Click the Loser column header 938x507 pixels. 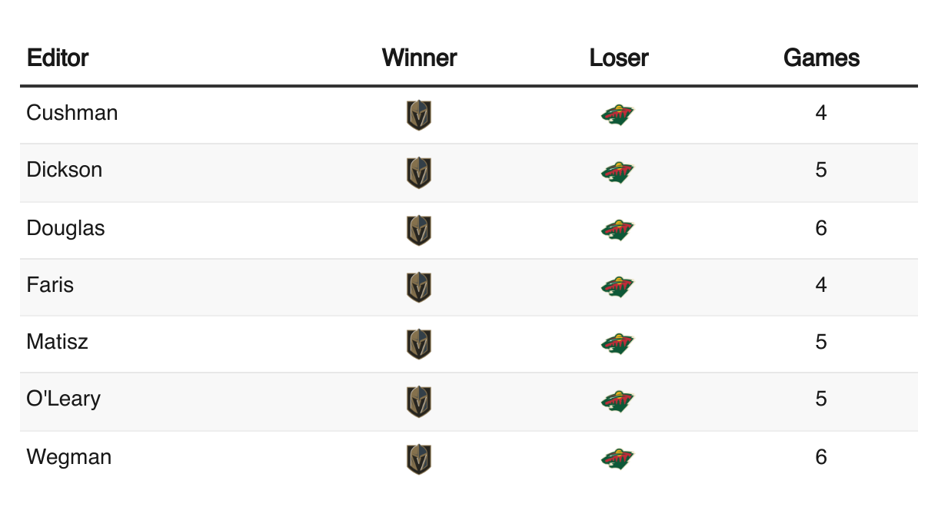619,58
